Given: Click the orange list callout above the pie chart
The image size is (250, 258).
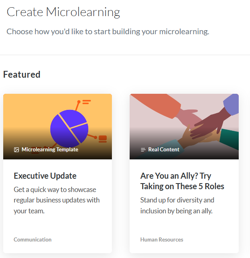Looking at the screenshot, I should 86,102.
